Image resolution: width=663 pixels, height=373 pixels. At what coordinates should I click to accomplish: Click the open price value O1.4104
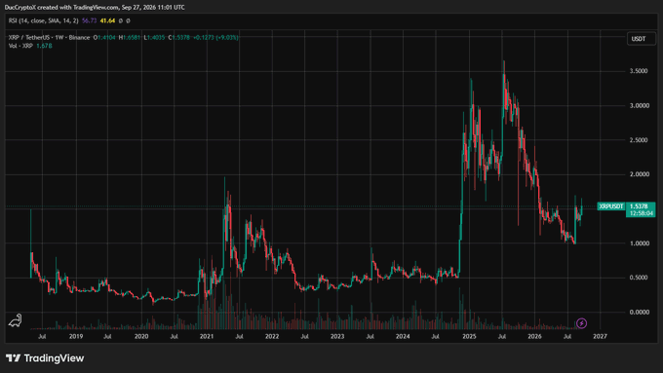pos(104,37)
